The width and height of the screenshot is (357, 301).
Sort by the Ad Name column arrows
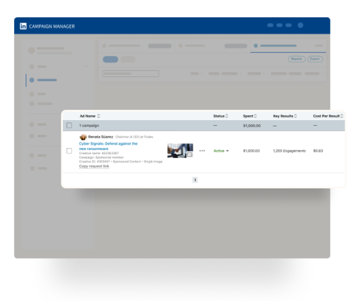click(99, 116)
